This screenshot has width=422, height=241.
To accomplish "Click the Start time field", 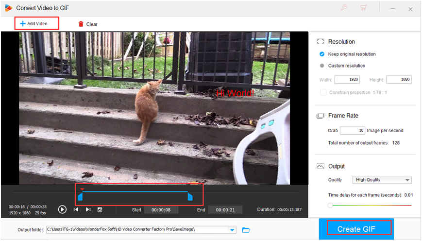I will point(162,210).
